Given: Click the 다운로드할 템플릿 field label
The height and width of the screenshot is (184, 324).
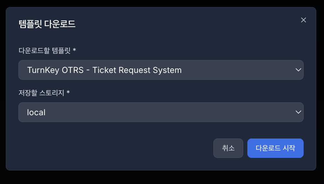Looking at the screenshot, I should (45, 50).
